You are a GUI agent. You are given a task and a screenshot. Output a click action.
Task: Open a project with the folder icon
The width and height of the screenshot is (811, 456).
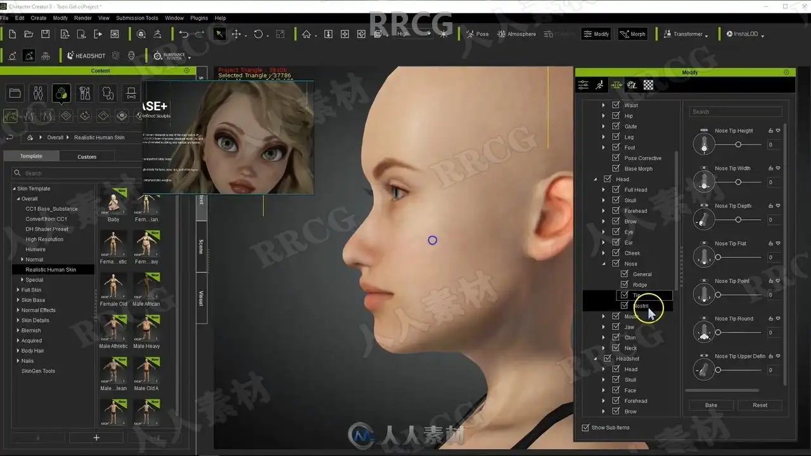pos(29,34)
